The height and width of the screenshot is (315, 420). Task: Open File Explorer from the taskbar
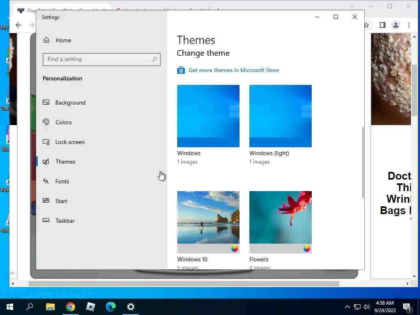click(x=50, y=307)
